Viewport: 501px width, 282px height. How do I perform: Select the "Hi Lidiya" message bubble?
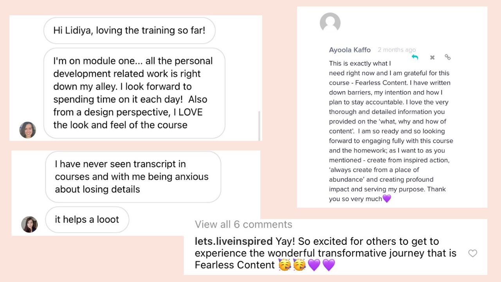point(129,31)
